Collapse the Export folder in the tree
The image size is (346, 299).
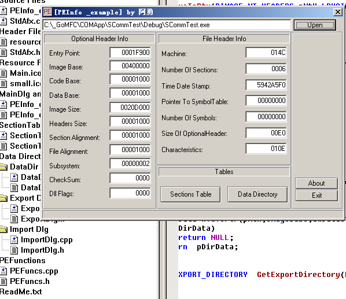click(3, 198)
